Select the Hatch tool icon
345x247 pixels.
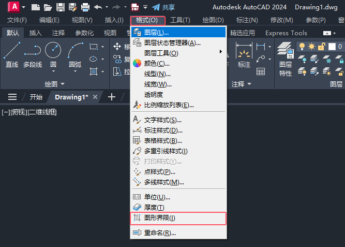94,71
